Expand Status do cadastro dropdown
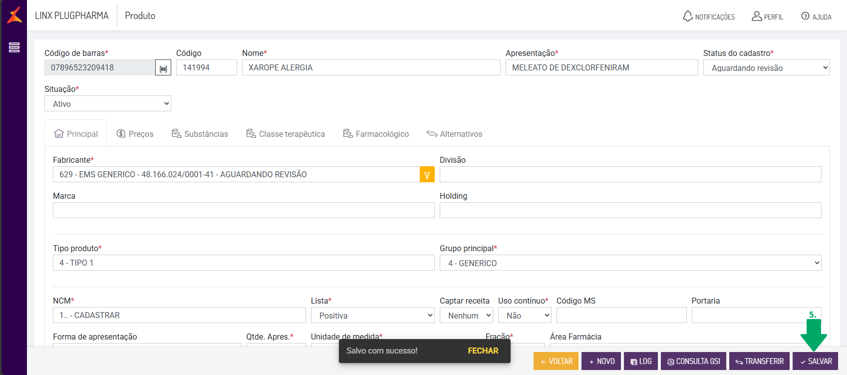 tap(766, 68)
